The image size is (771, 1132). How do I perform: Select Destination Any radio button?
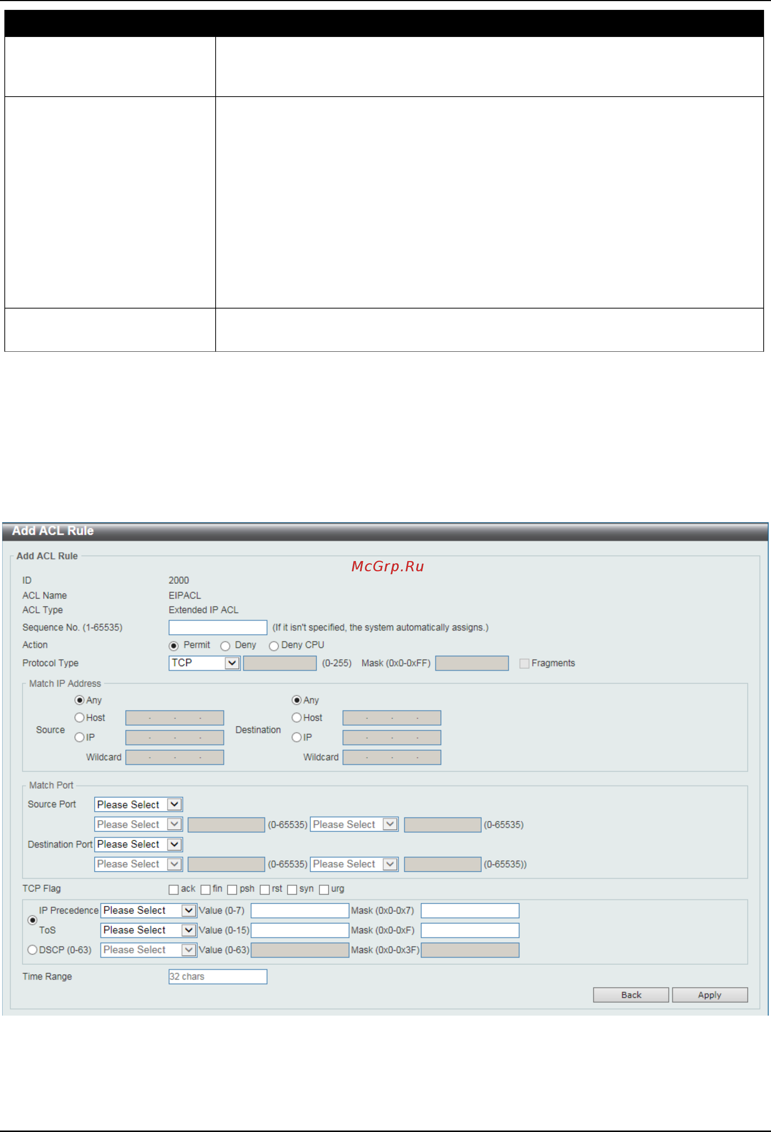[x=296, y=700]
